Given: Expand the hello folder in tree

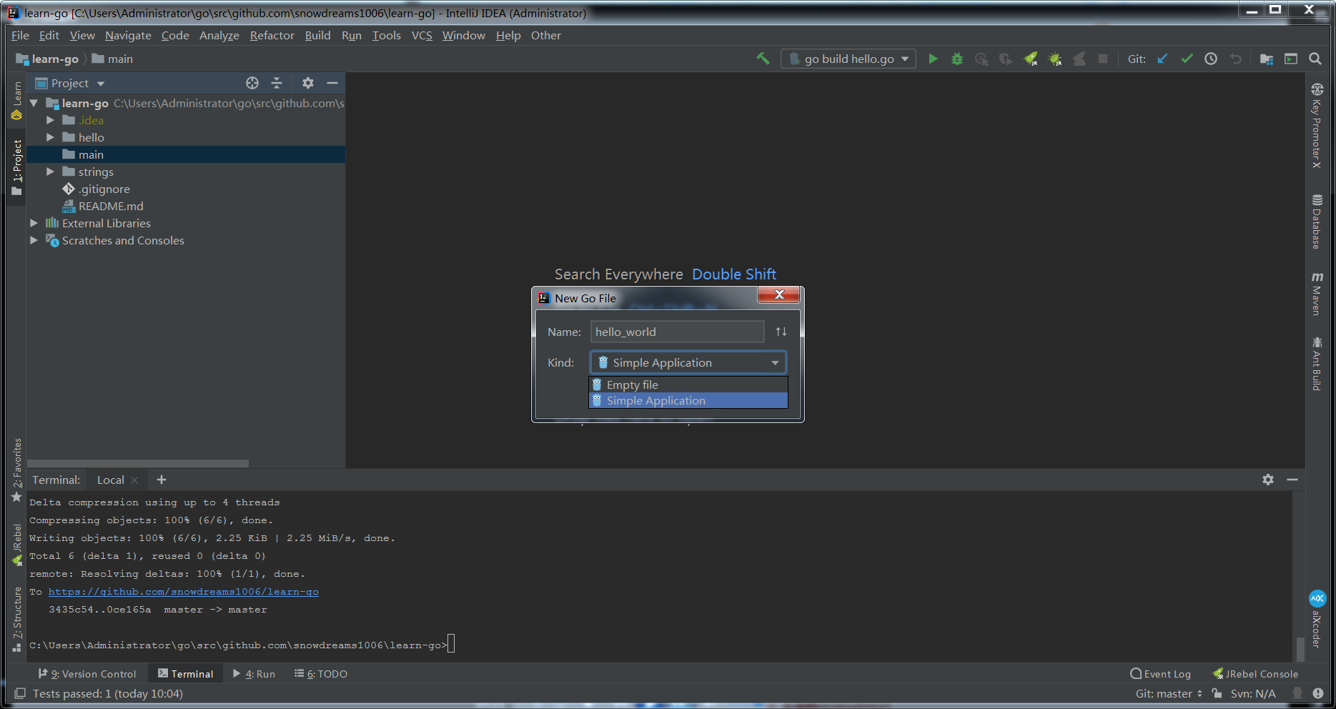Looking at the screenshot, I should (50, 137).
